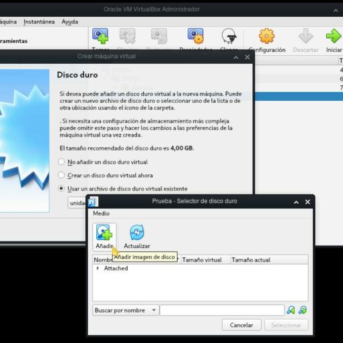Roll up the VirtualBox Administrador main window

336,10
